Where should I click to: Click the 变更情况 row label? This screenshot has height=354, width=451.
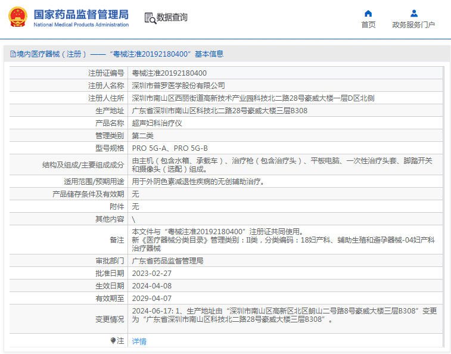coord(110,319)
